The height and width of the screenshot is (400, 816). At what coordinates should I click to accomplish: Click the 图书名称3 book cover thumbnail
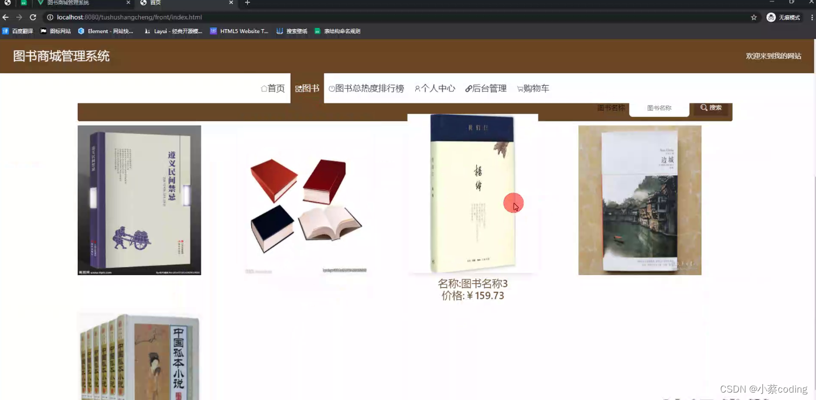click(472, 194)
